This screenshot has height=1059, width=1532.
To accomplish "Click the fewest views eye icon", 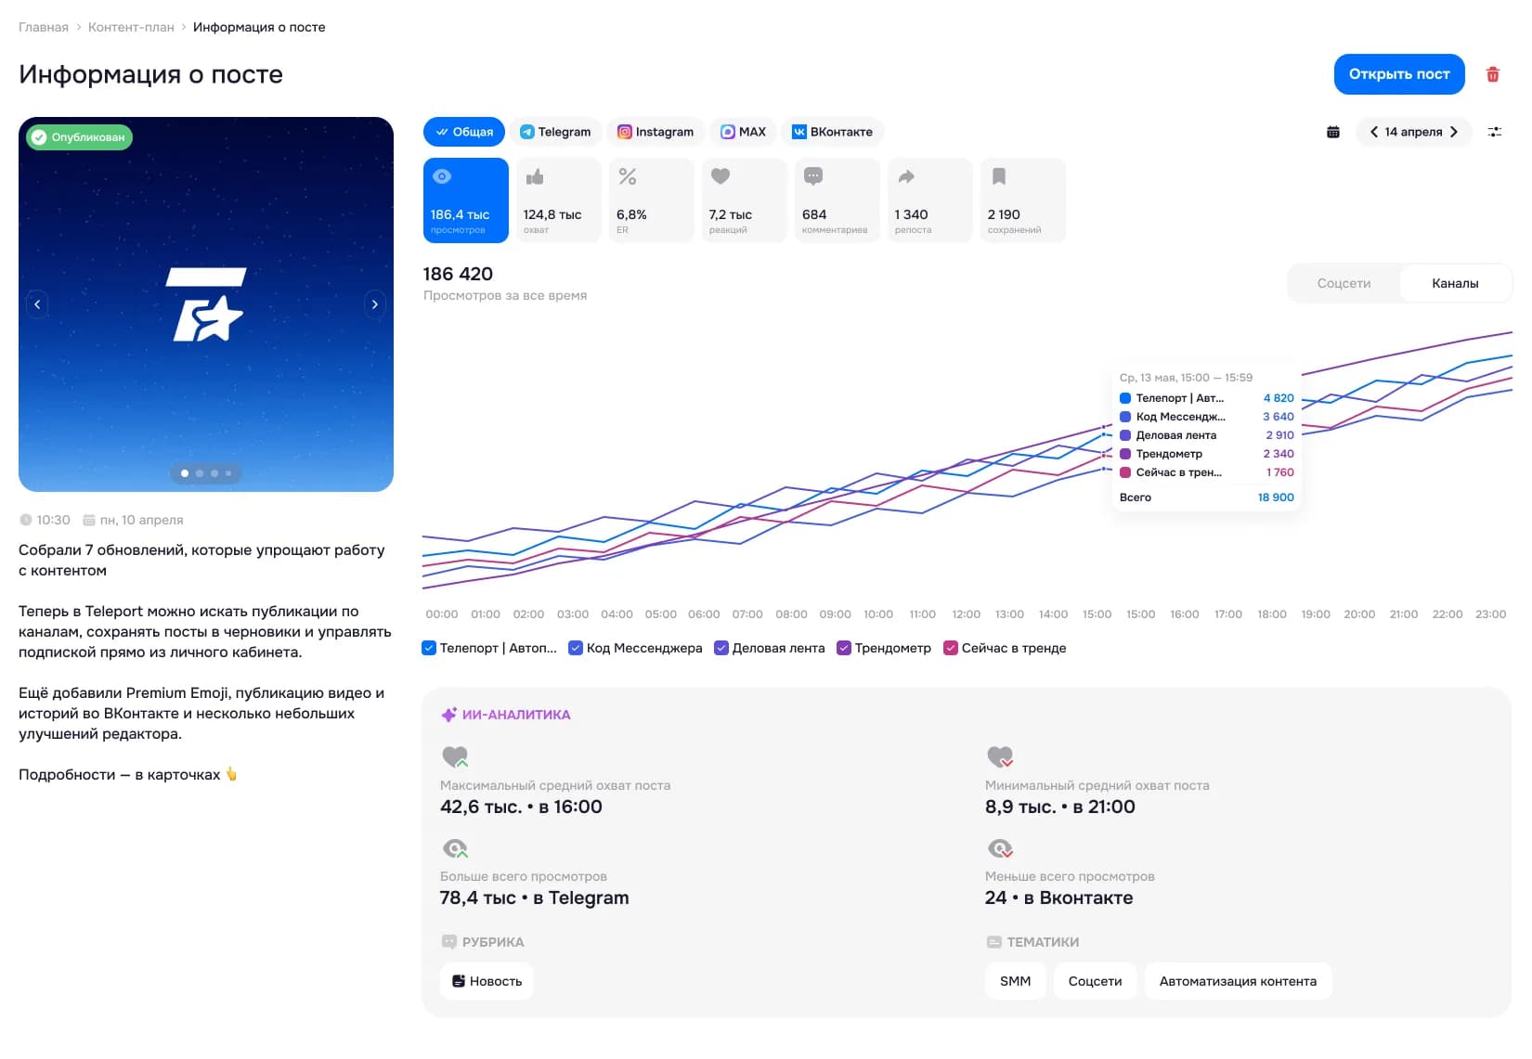I will [1000, 848].
